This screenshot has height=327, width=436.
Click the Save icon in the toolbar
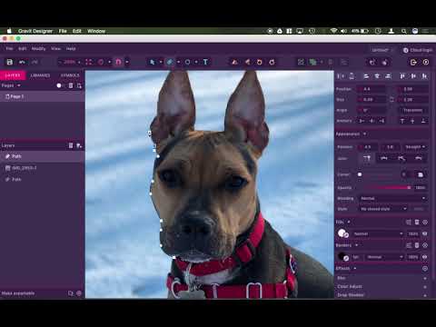[x=10, y=62]
